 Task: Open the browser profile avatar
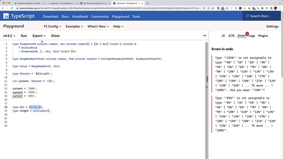coord(275,8)
